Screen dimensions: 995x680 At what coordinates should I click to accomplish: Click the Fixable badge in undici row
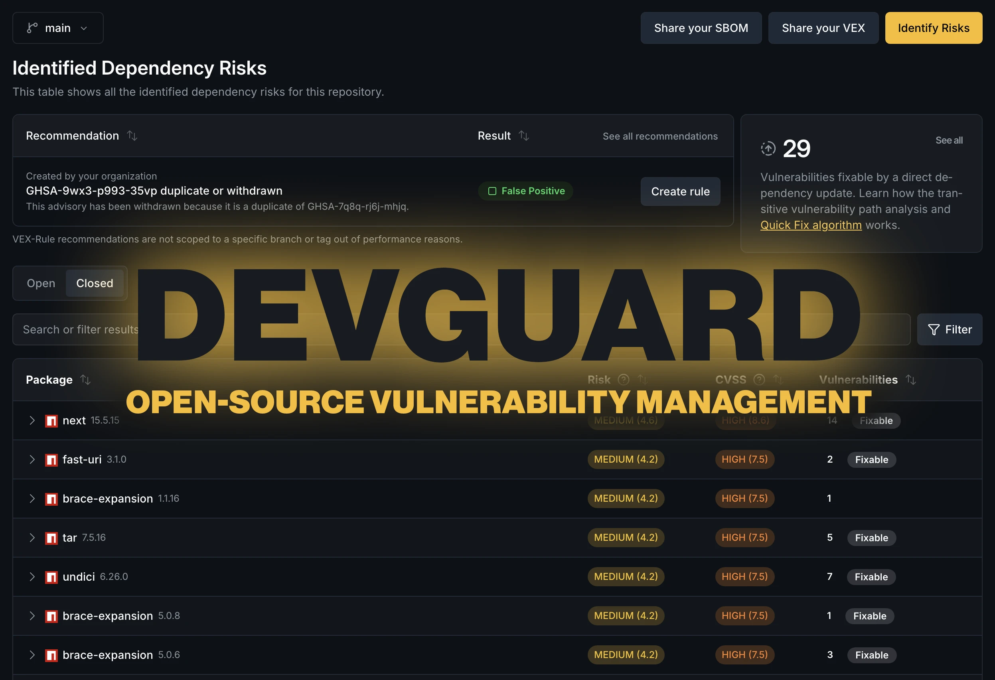coord(871,577)
